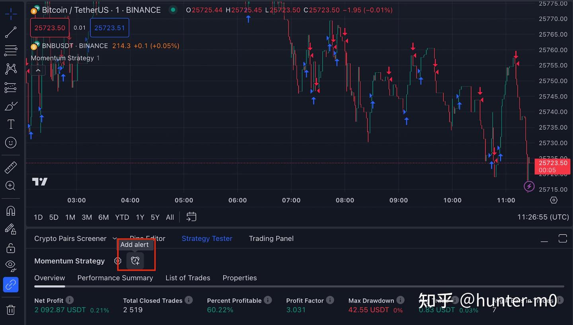The image size is (573, 325).
Task: Select the Text annotation tool
Action: tap(11, 124)
